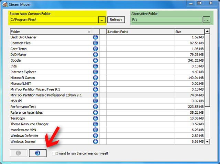This screenshot has width=220, height=164.
Task: Click the blue arrow icon in TeraCopy row
Action: click(96, 118)
